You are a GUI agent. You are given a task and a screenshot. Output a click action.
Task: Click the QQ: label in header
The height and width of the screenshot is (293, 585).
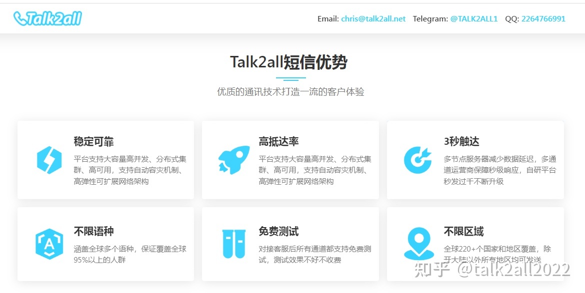[x=512, y=18]
